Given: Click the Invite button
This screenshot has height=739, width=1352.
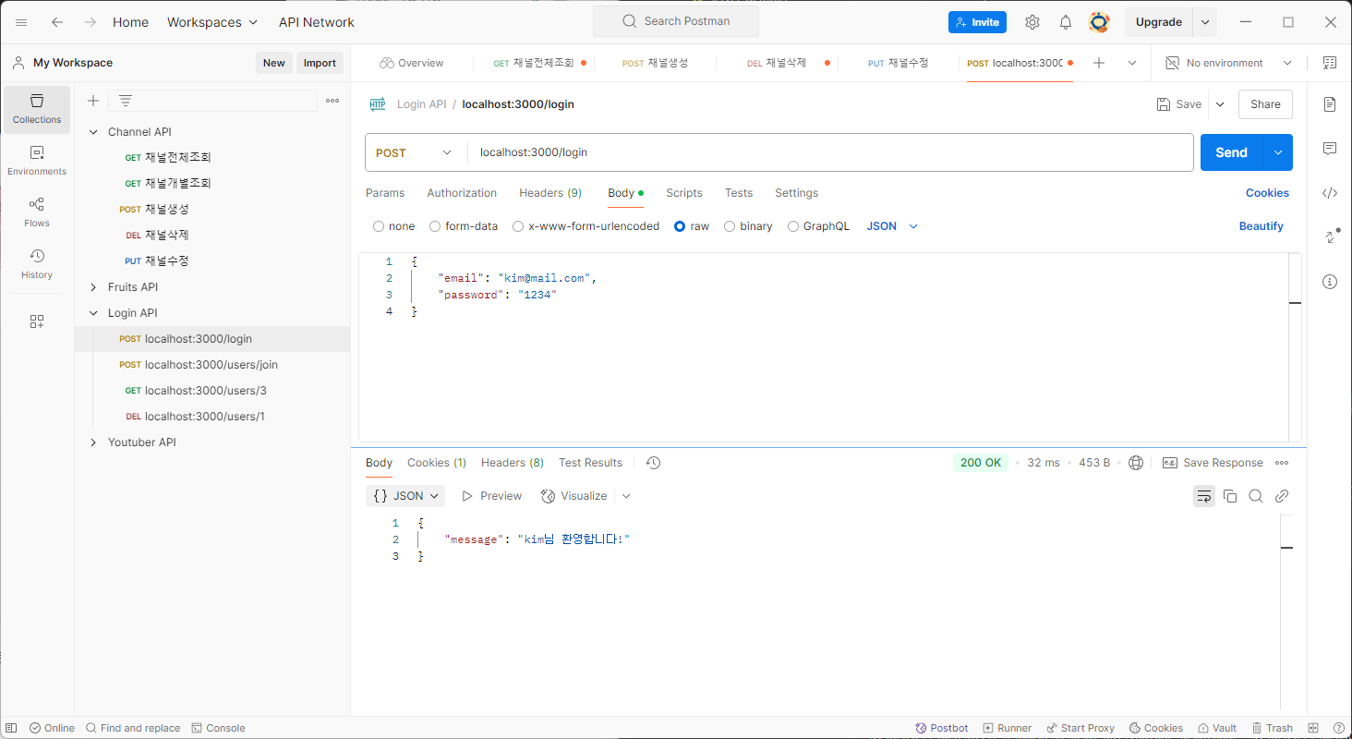Looking at the screenshot, I should pos(977,22).
